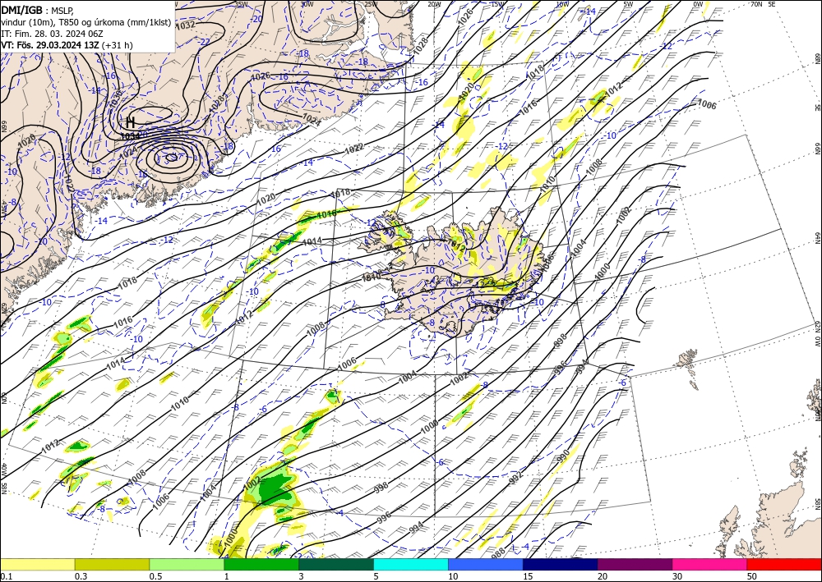
Task: Click the H high-pressure center symbol
Action: pyautogui.click(x=131, y=122)
